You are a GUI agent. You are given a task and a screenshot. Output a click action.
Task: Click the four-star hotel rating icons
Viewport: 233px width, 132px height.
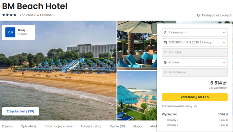point(9,15)
